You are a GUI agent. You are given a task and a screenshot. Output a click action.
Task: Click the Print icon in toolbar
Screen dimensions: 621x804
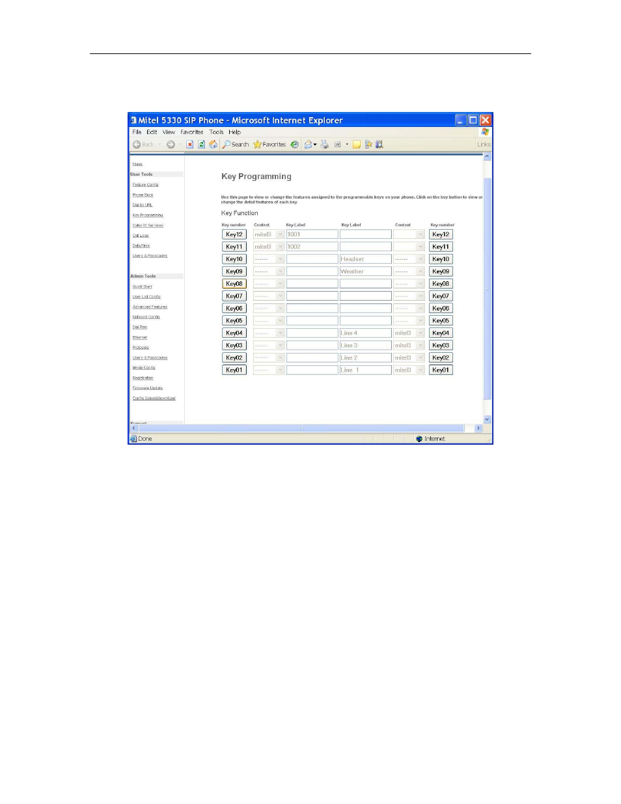324,145
